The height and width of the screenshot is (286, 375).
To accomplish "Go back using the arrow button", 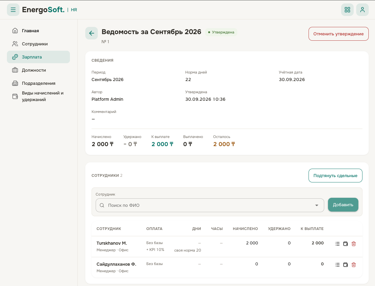I will (92, 33).
